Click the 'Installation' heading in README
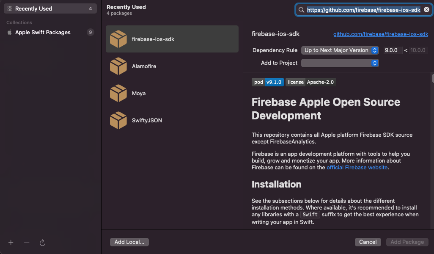Screen dimensions: 434x254 pos(276,185)
